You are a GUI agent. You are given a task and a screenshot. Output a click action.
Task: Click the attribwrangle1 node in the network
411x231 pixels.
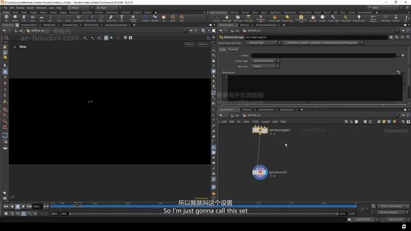point(259,130)
